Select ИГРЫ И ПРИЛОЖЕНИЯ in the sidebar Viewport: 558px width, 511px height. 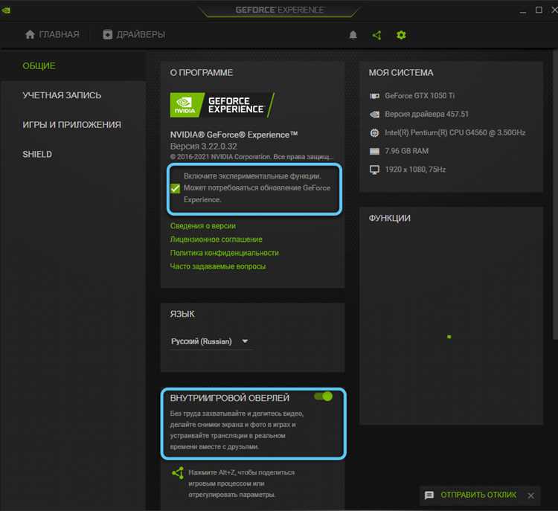click(71, 125)
